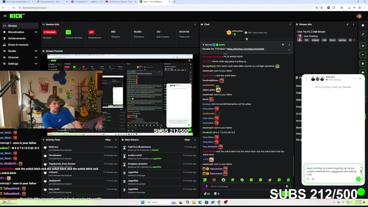
Task: Open the Mod Actions Filter
Action: click(x=187, y=140)
